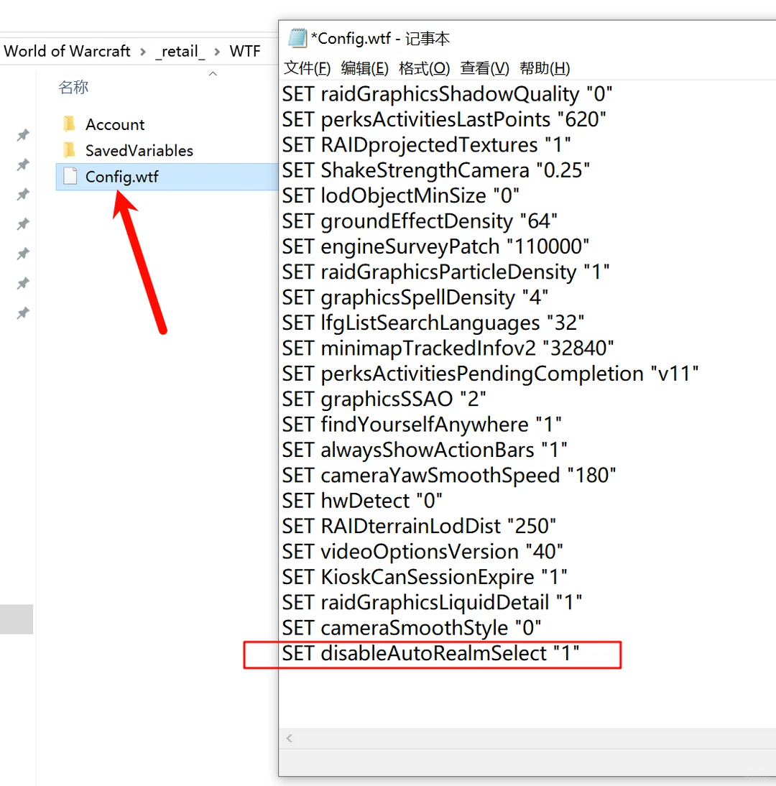
Task: Click the third pin icon in Explorer sidebar
Action: pos(22,194)
